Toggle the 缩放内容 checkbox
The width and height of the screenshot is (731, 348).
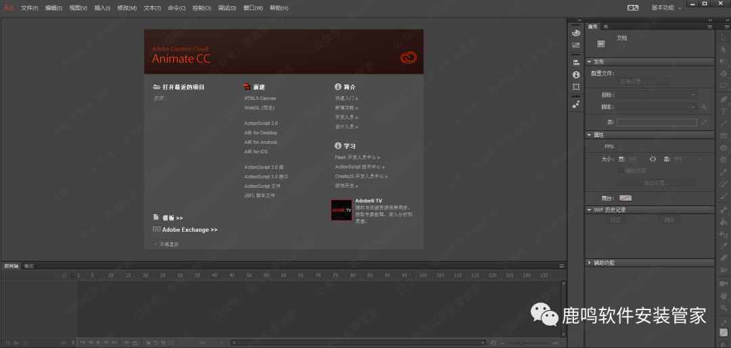[621, 171]
